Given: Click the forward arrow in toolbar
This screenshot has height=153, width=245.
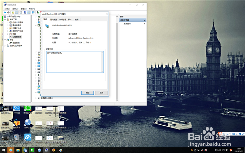Looking at the screenshot, I should point(8,12).
